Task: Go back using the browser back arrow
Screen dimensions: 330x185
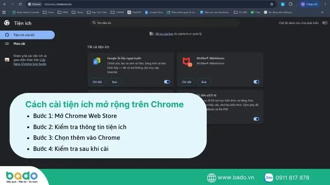Action: (5, 4)
